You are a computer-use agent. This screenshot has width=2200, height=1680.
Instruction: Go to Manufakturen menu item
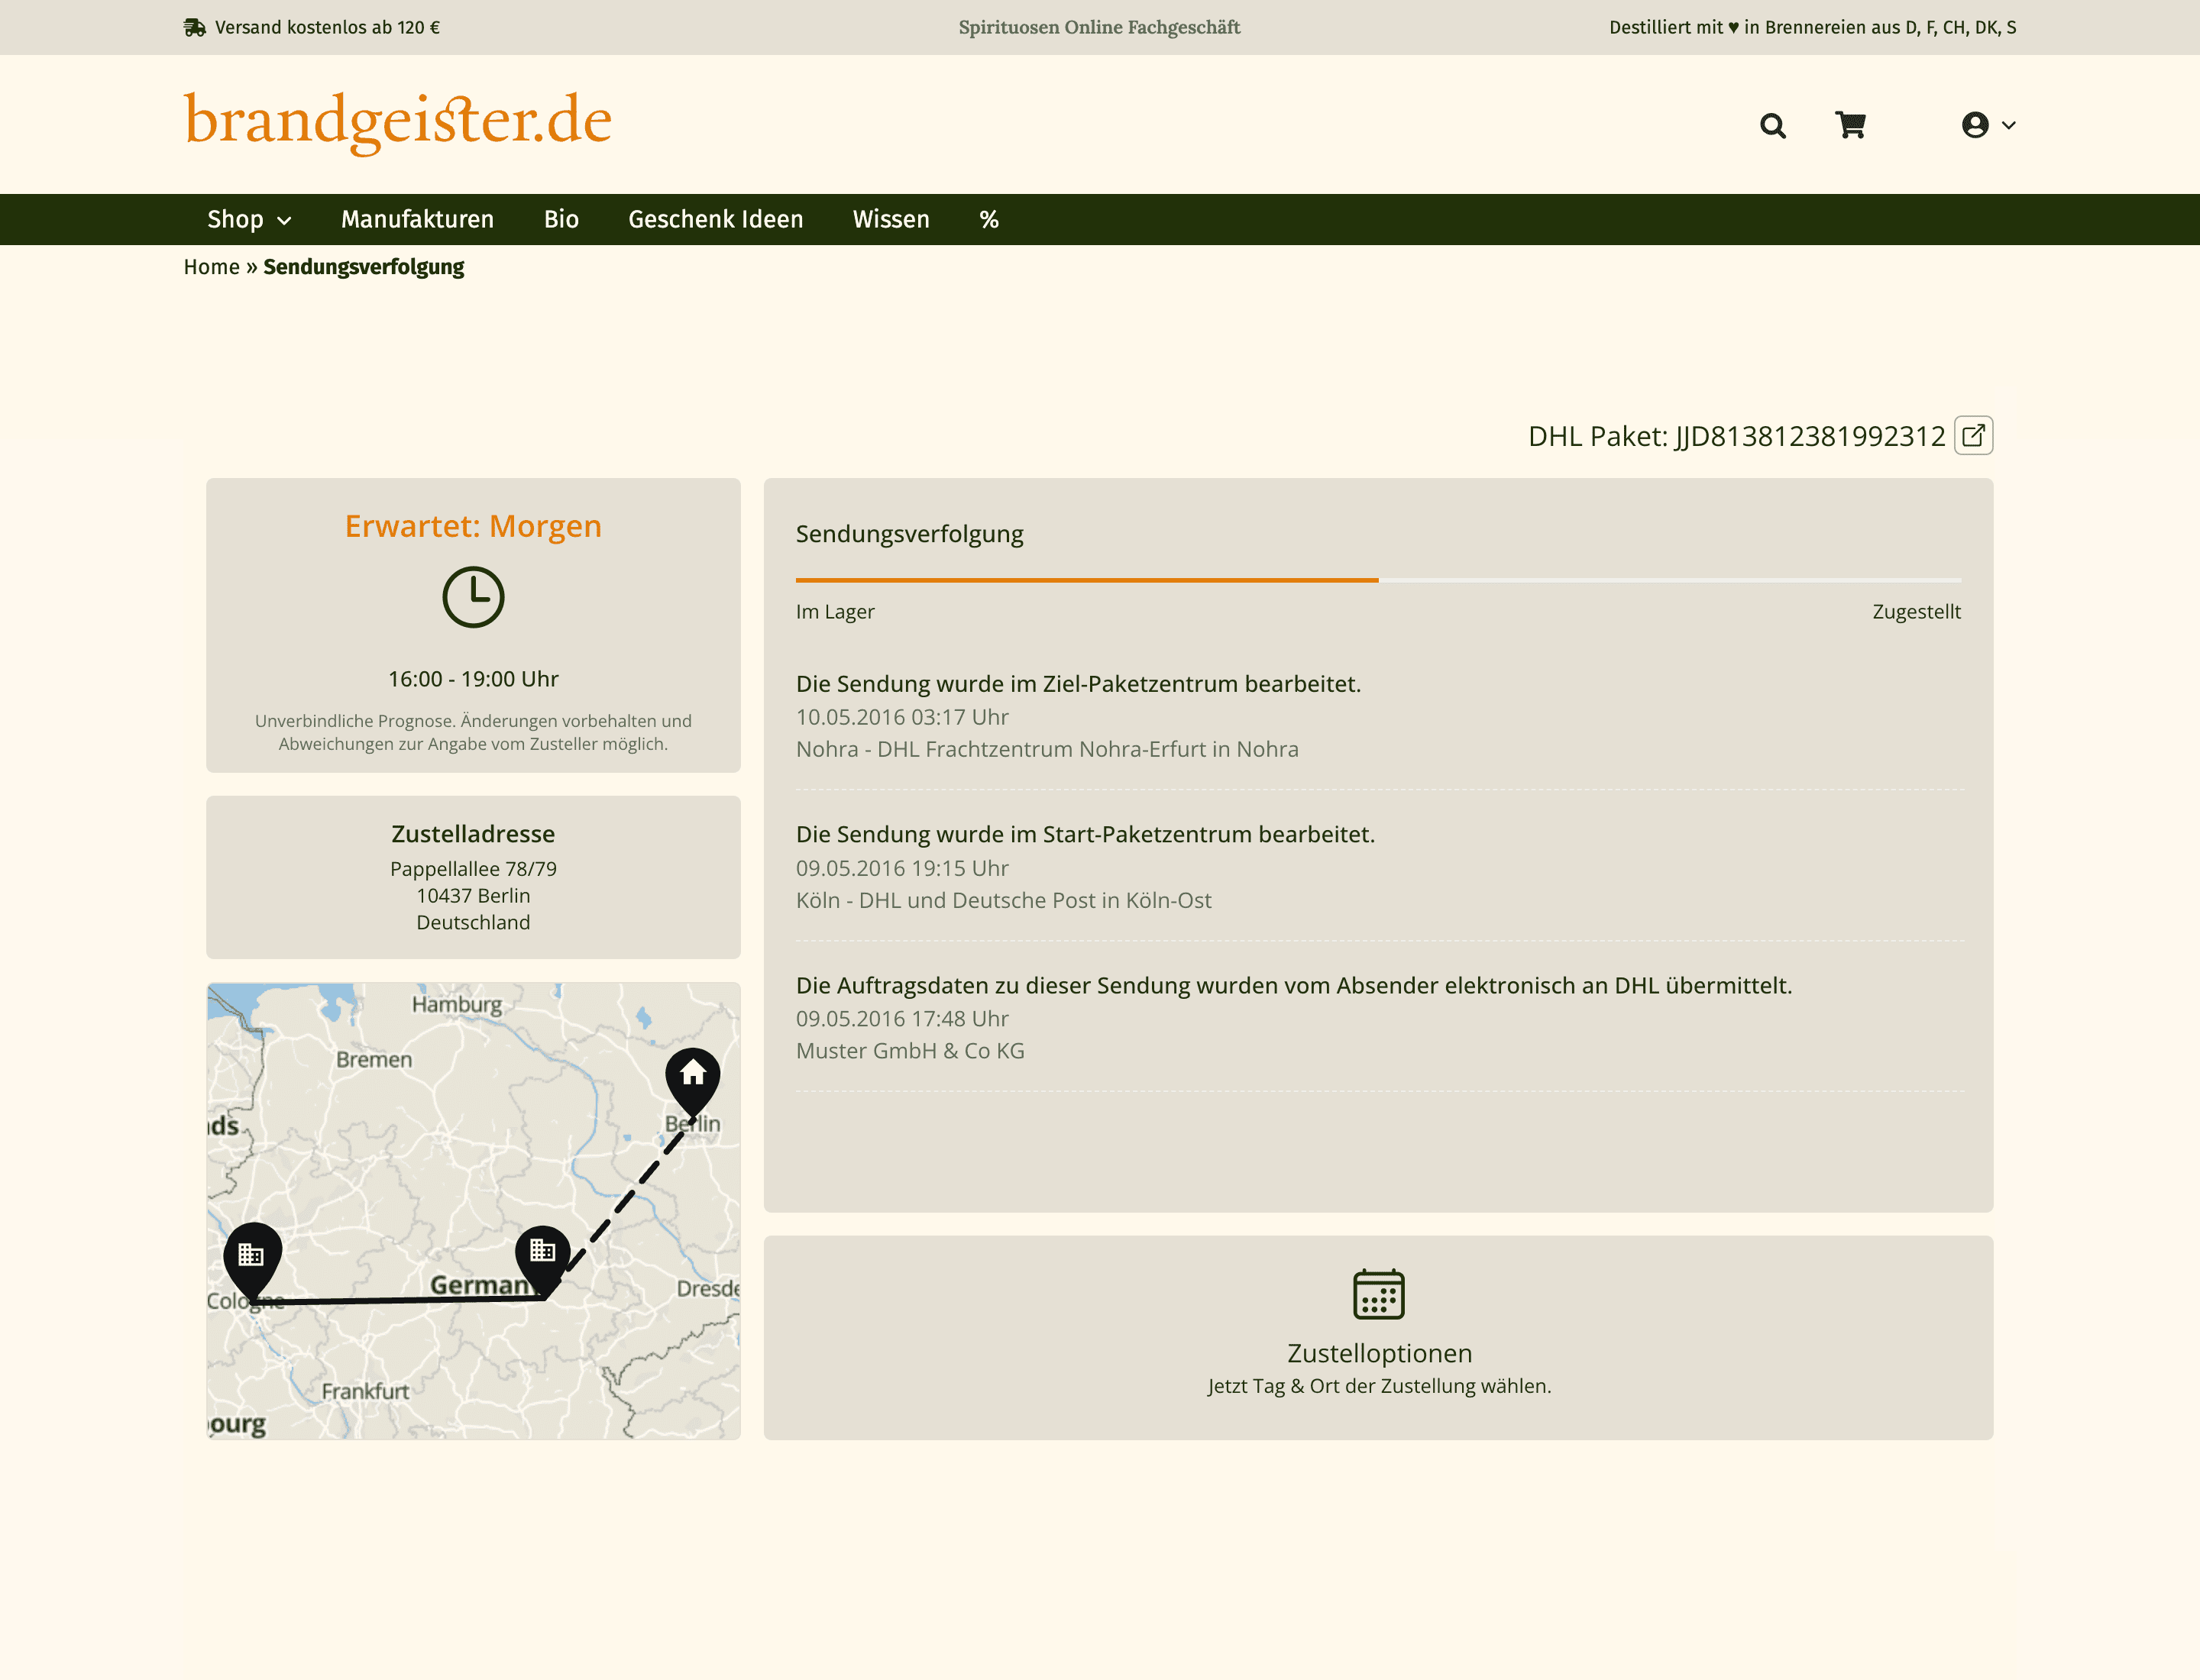pos(417,219)
